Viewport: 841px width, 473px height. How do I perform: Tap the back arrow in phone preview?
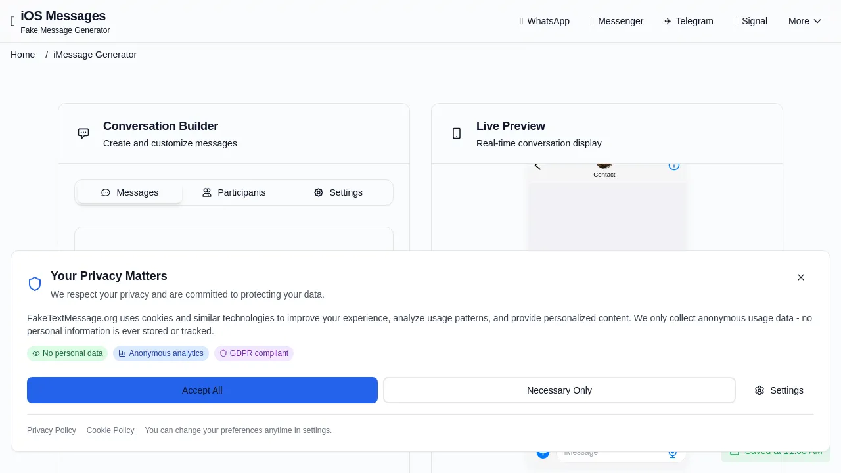point(537,166)
